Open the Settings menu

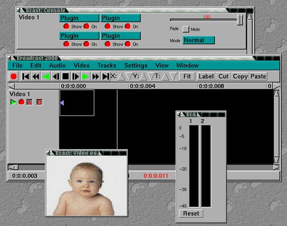[136, 65]
